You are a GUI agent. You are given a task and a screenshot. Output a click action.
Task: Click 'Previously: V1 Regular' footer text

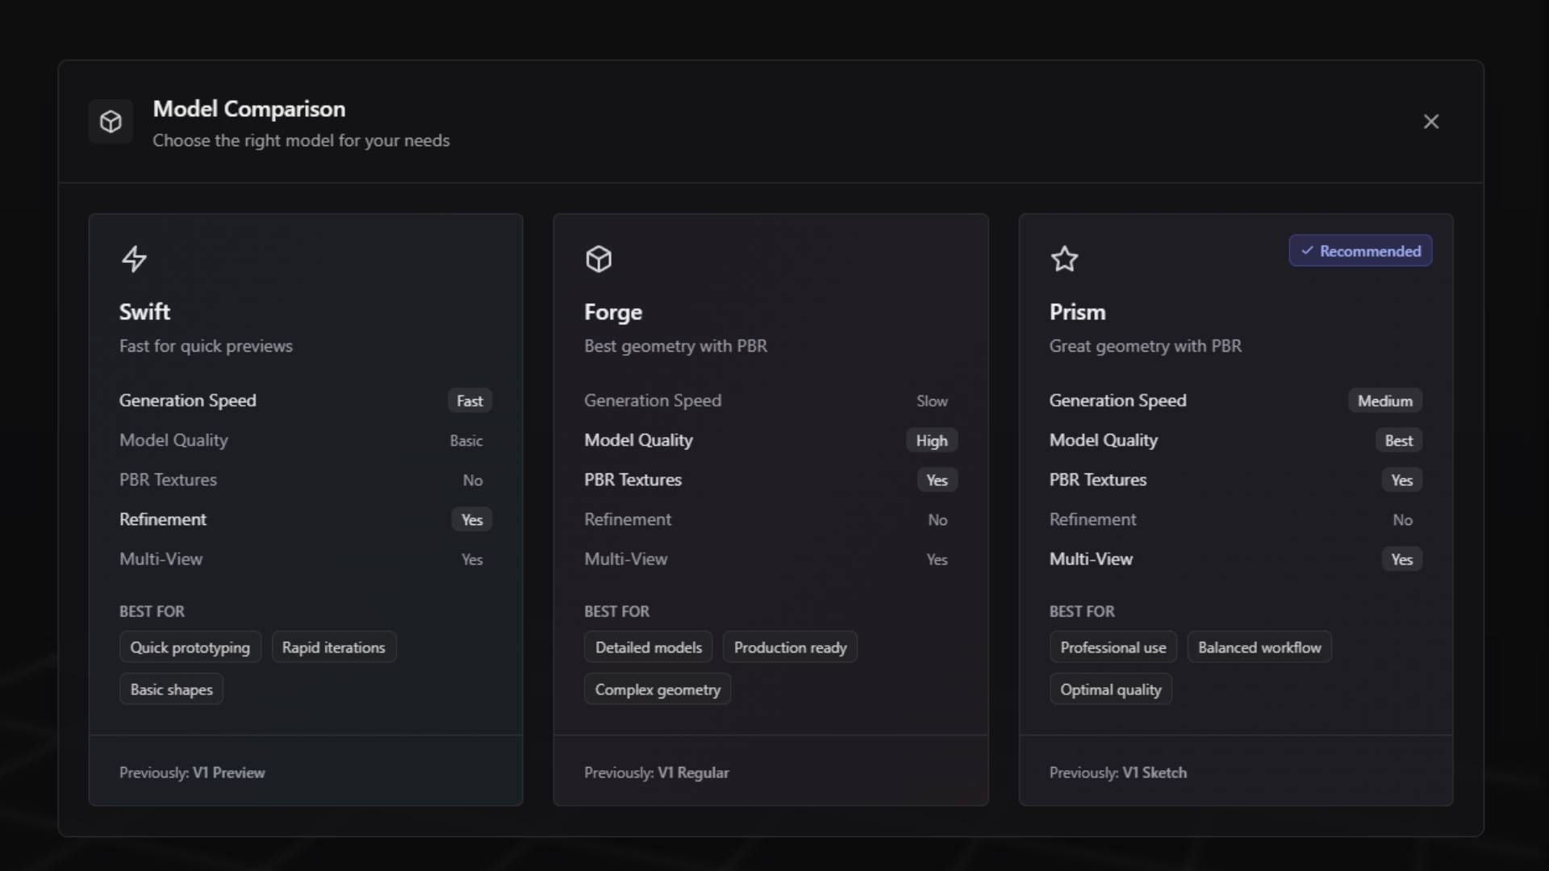coord(657,773)
